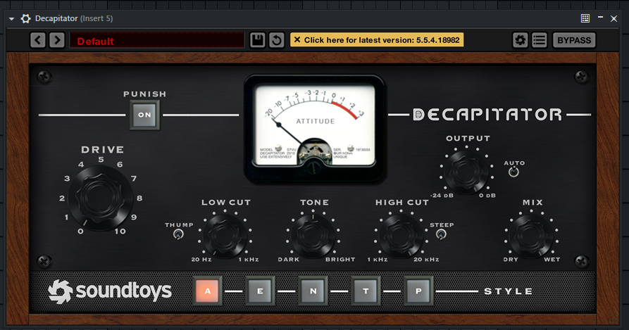This screenshot has height=330, width=629.
Task: Close the Decapitator plugin window
Action: tap(614, 18)
